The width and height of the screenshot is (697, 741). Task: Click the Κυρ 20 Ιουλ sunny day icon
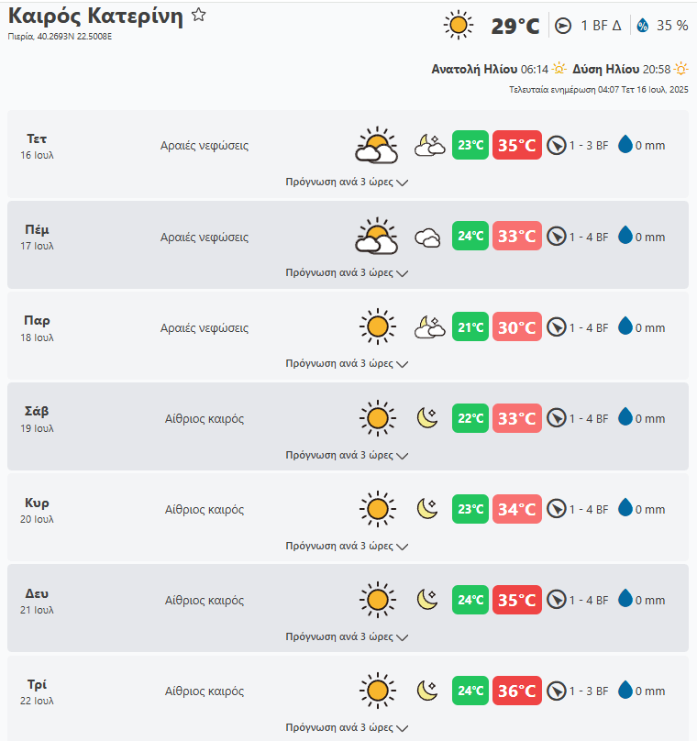click(x=376, y=509)
